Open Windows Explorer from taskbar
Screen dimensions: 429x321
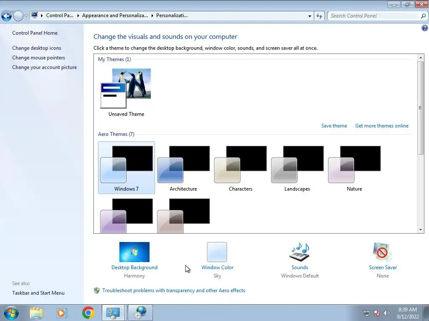click(x=36, y=313)
